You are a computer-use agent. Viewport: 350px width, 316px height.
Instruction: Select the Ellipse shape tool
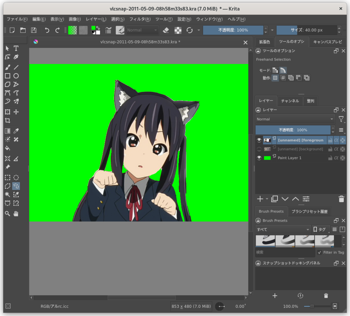click(16, 76)
